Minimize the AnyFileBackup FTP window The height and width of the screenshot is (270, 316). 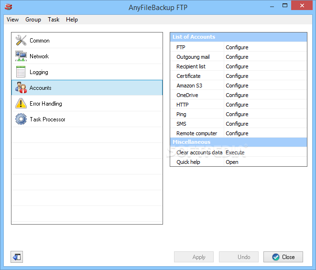pyautogui.click(x=272, y=6)
